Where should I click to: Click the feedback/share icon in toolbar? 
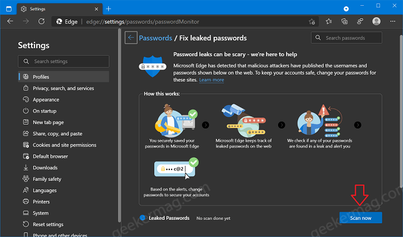(360, 22)
